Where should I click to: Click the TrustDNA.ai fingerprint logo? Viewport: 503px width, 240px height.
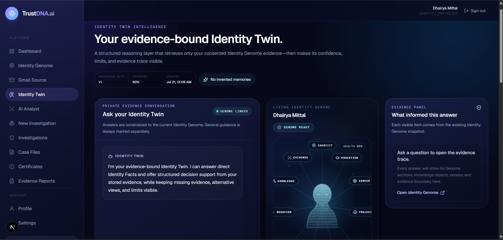coord(12,13)
